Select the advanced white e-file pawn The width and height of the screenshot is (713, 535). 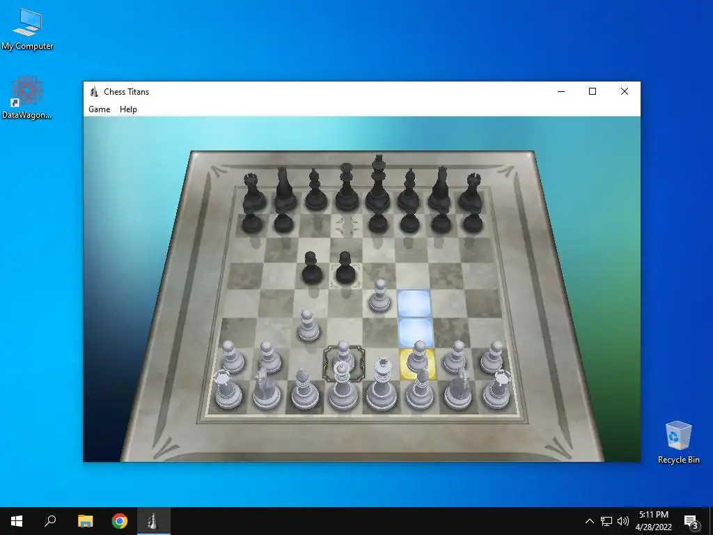[x=379, y=297]
